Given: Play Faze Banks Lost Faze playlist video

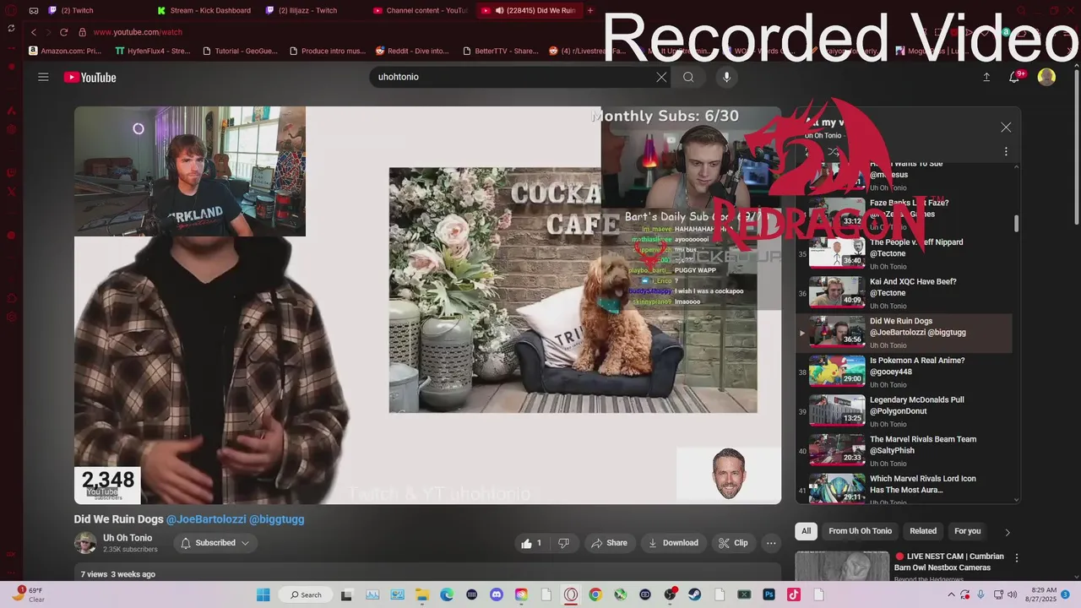Looking at the screenshot, I should [x=904, y=214].
